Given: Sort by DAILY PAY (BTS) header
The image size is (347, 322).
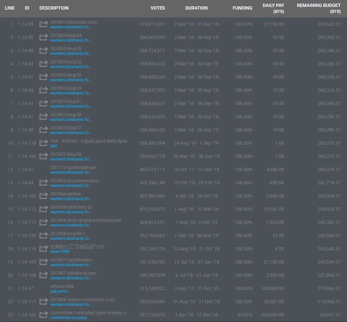Looking at the screenshot, I should pos(273,8).
